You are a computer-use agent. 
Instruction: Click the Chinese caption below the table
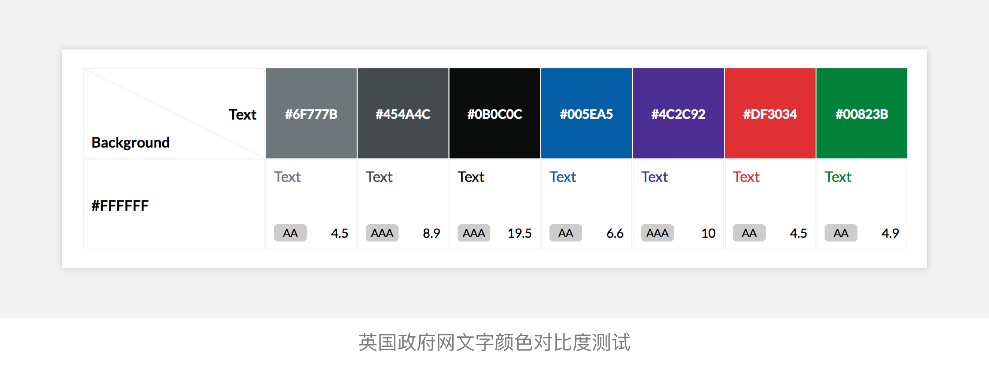494,342
